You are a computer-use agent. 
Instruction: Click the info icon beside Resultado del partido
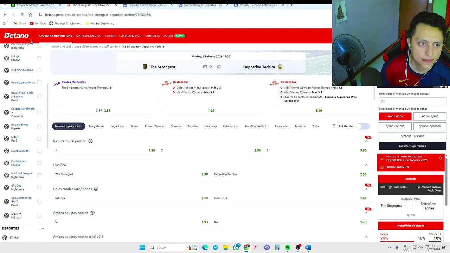tap(90, 141)
